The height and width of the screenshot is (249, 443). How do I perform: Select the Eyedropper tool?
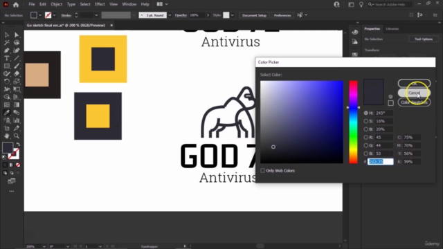click(6, 113)
